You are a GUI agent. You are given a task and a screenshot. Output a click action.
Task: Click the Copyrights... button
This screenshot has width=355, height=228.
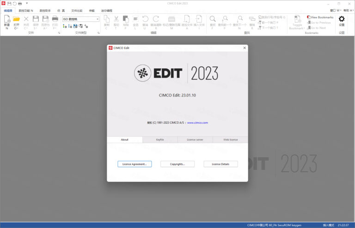177,164
